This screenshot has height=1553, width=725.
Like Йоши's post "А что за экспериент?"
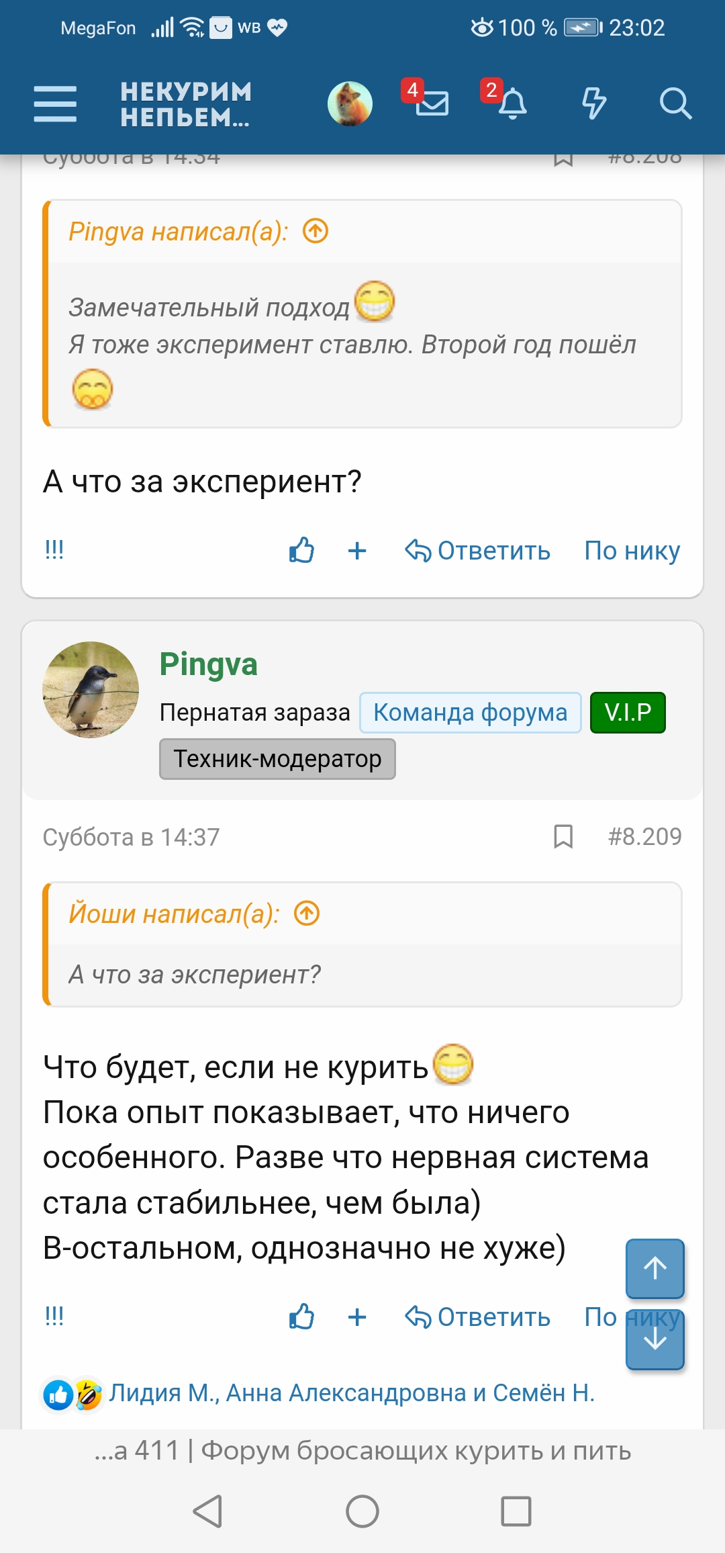click(x=301, y=551)
